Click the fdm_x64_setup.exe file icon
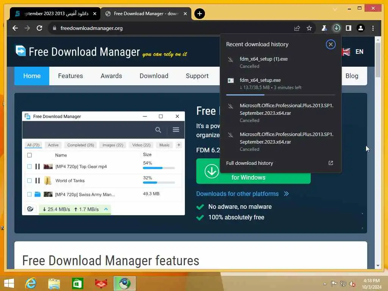Image resolution: width=388 pixels, height=291 pixels. click(231, 80)
